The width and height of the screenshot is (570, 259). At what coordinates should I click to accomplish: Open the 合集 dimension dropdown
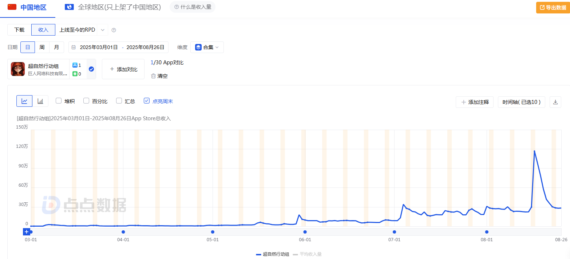(x=207, y=47)
